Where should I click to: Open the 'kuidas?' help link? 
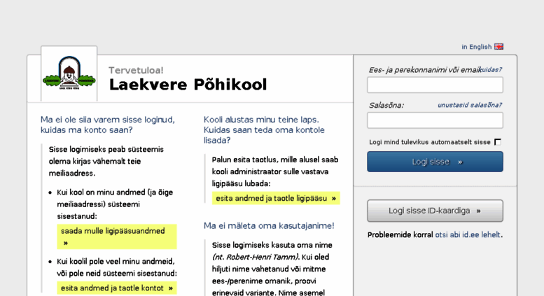(x=491, y=70)
